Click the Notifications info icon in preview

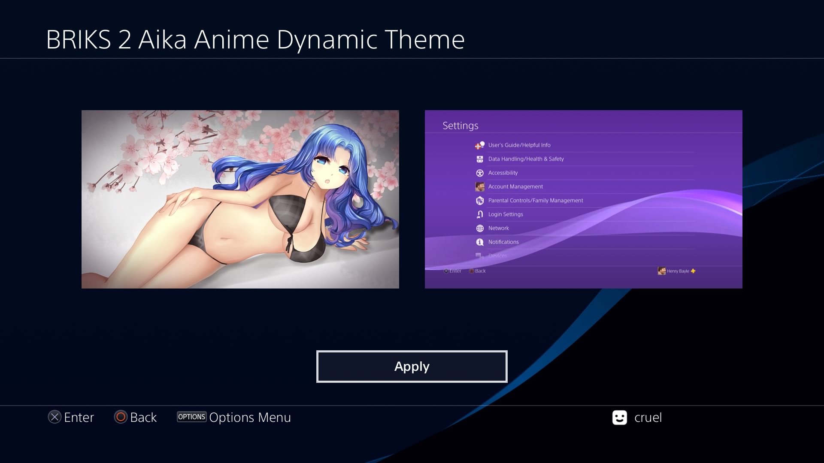(x=480, y=242)
